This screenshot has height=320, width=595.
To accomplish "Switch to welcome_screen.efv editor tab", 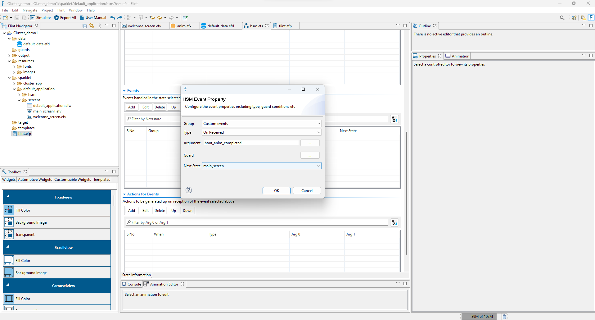I will (x=145, y=26).
